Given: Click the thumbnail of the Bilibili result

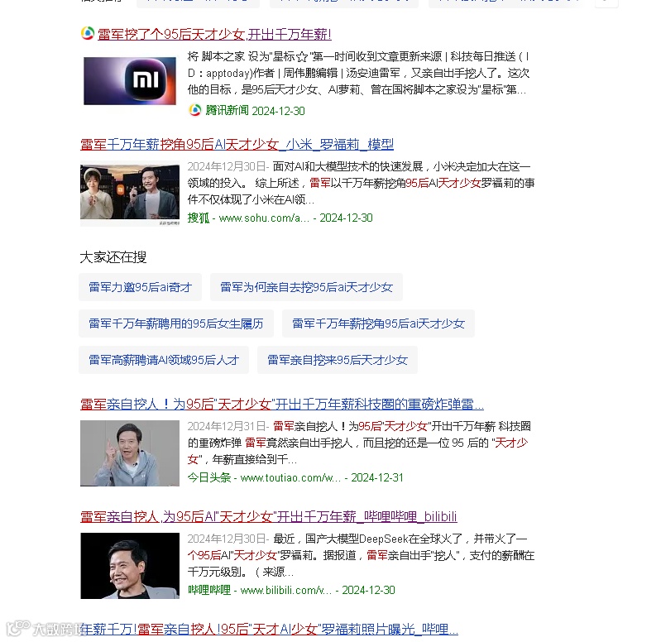Looking at the screenshot, I should [130, 566].
